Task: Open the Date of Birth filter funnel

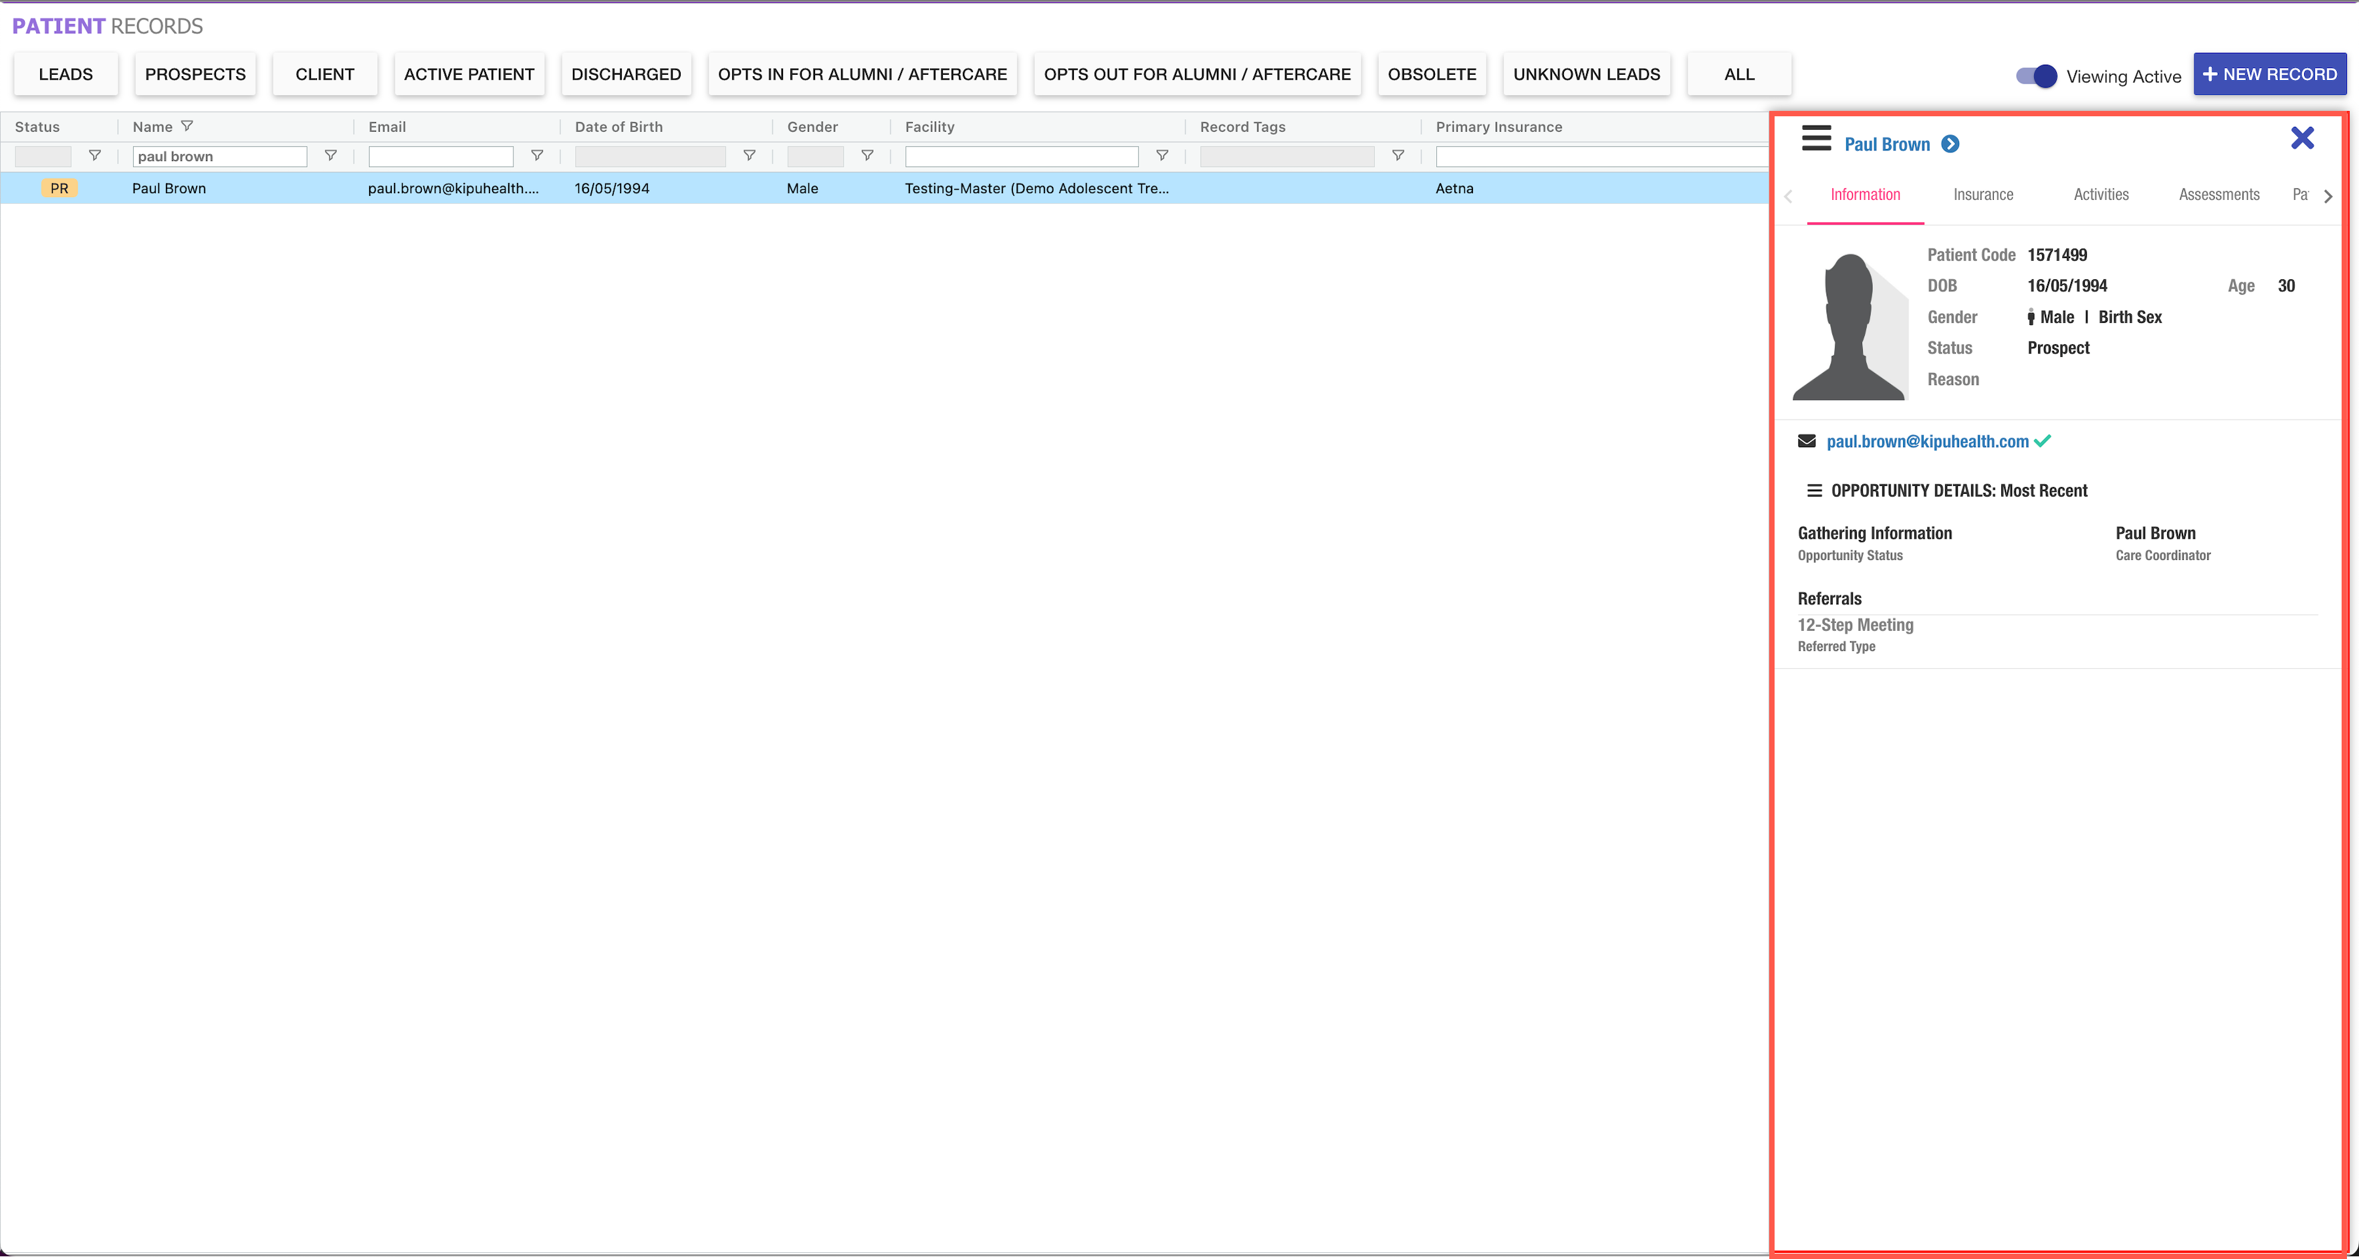Action: point(749,156)
